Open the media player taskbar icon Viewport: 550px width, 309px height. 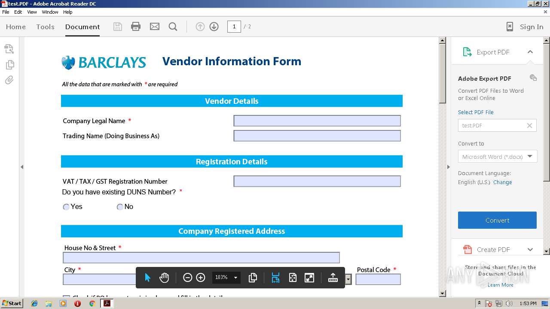tap(63, 303)
